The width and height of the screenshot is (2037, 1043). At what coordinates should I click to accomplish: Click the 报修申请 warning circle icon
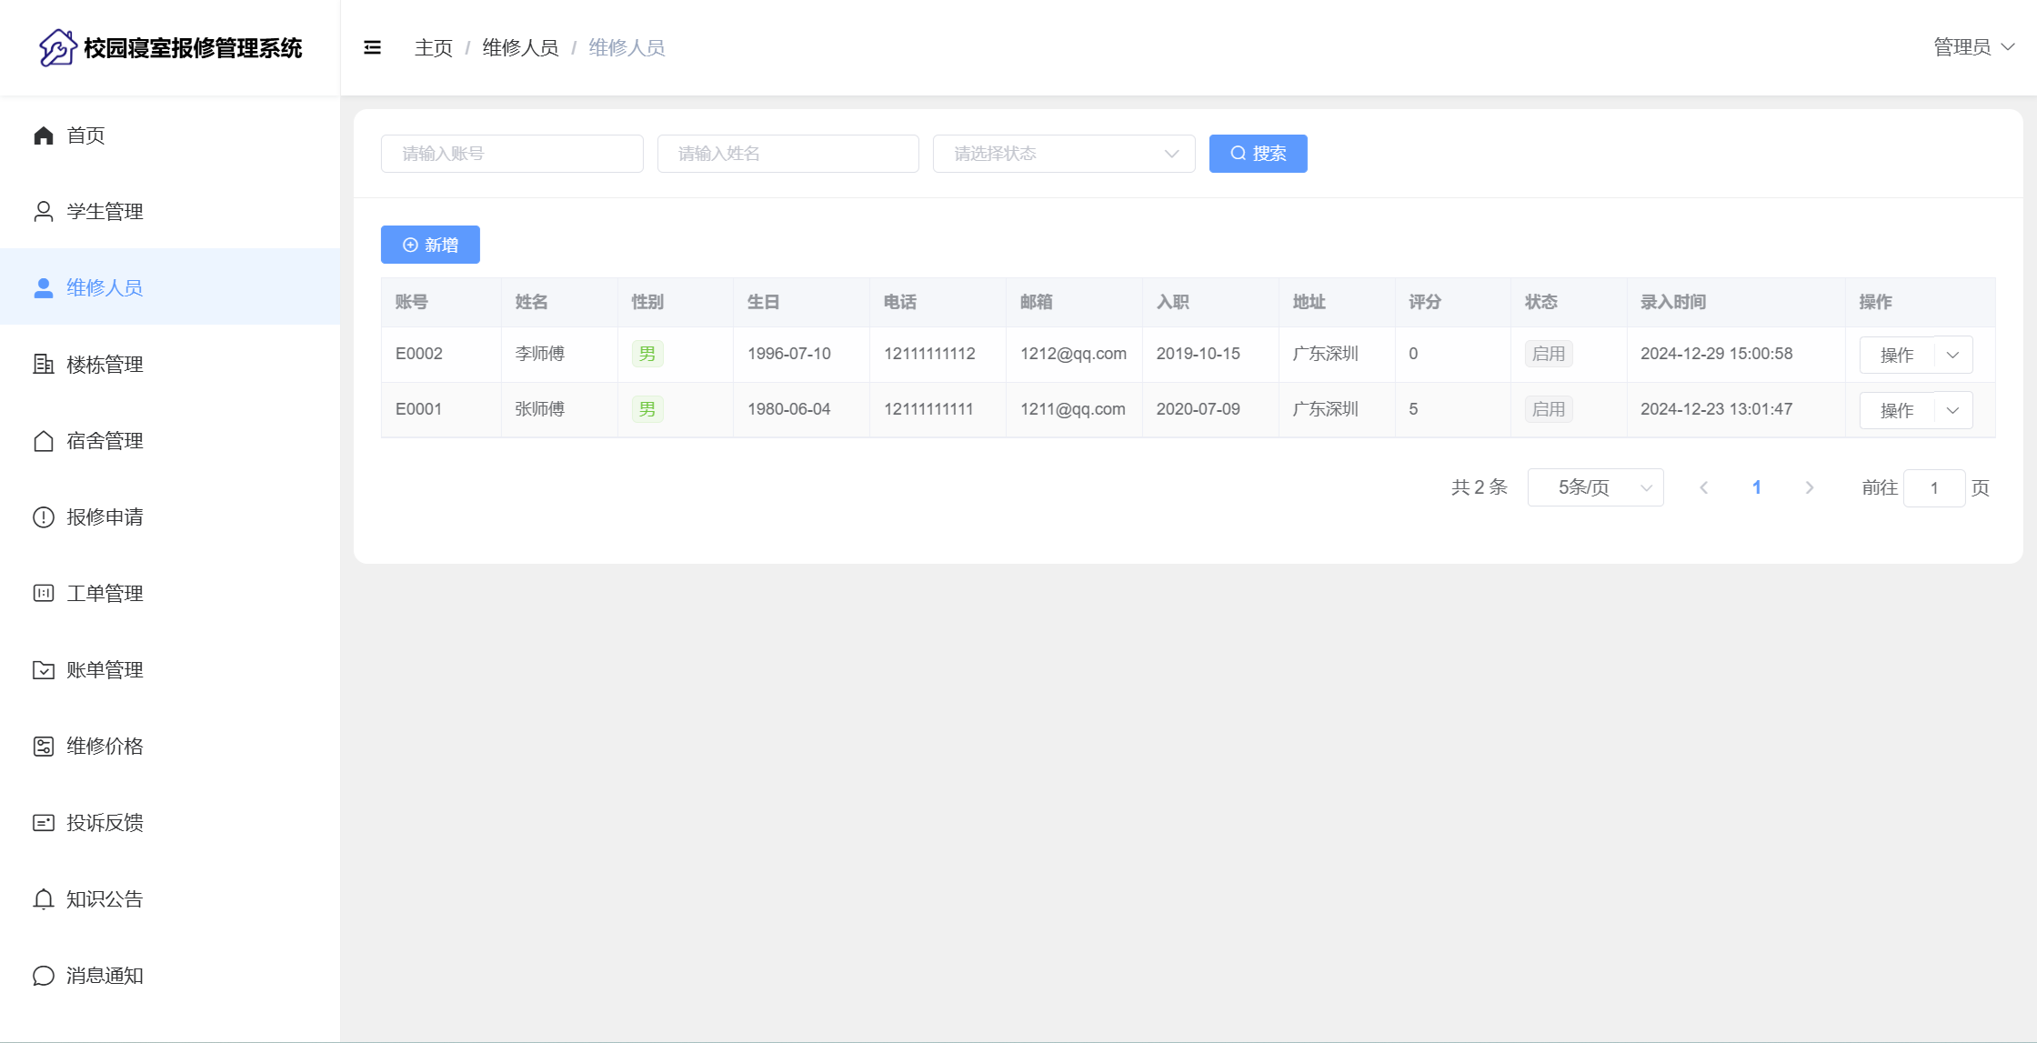click(43, 517)
